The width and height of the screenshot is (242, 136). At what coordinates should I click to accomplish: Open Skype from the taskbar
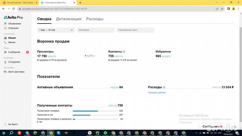58,133
